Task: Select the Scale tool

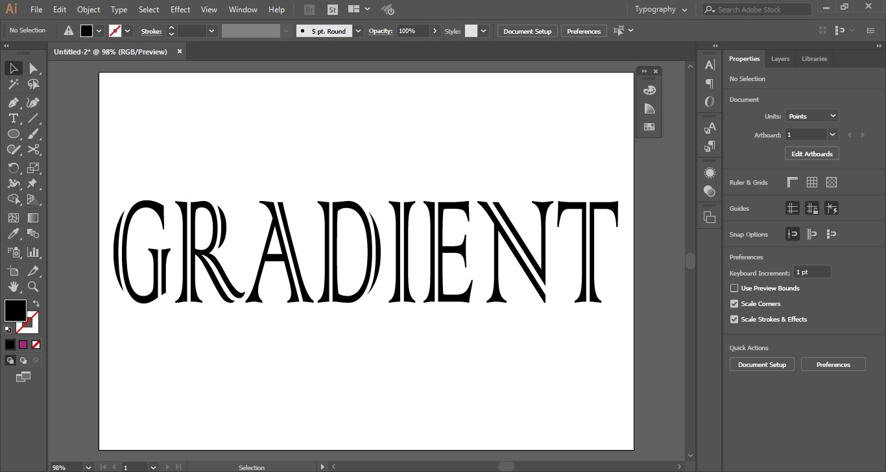Action: tap(33, 168)
